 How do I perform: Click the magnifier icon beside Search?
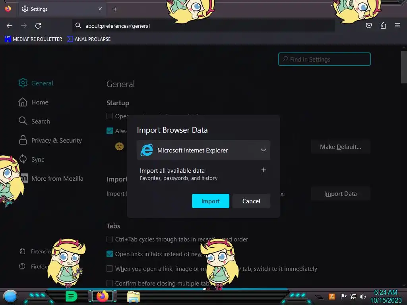click(23, 121)
